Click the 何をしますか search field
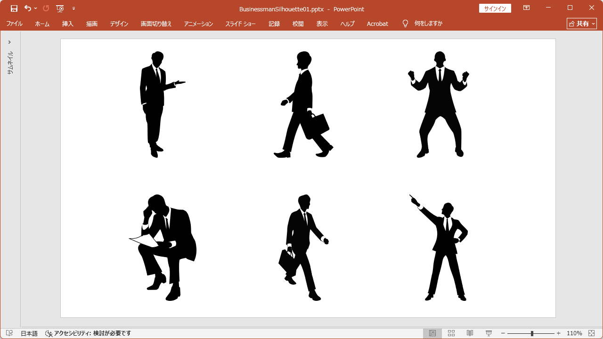 click(x=428, y=24)
